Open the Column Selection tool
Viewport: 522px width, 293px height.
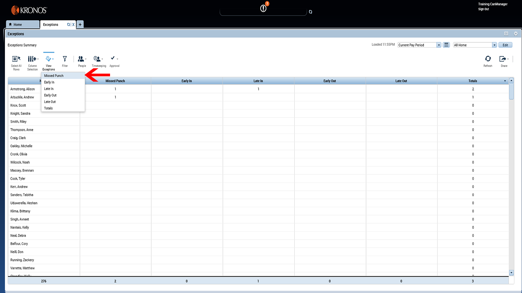click(32, 61)
